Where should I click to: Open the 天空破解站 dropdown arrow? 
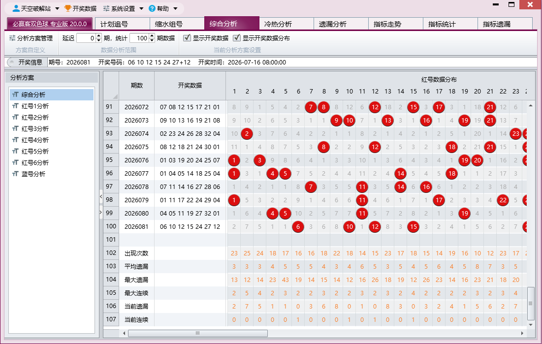tap(58, 8)
